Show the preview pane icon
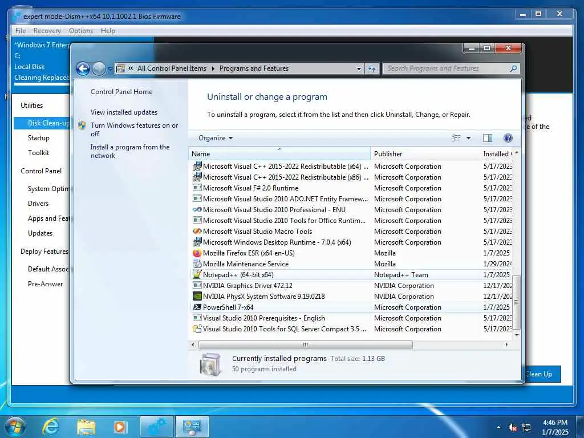Image resolution: width=584 pixels, height=438 pixels. [488, 138]
